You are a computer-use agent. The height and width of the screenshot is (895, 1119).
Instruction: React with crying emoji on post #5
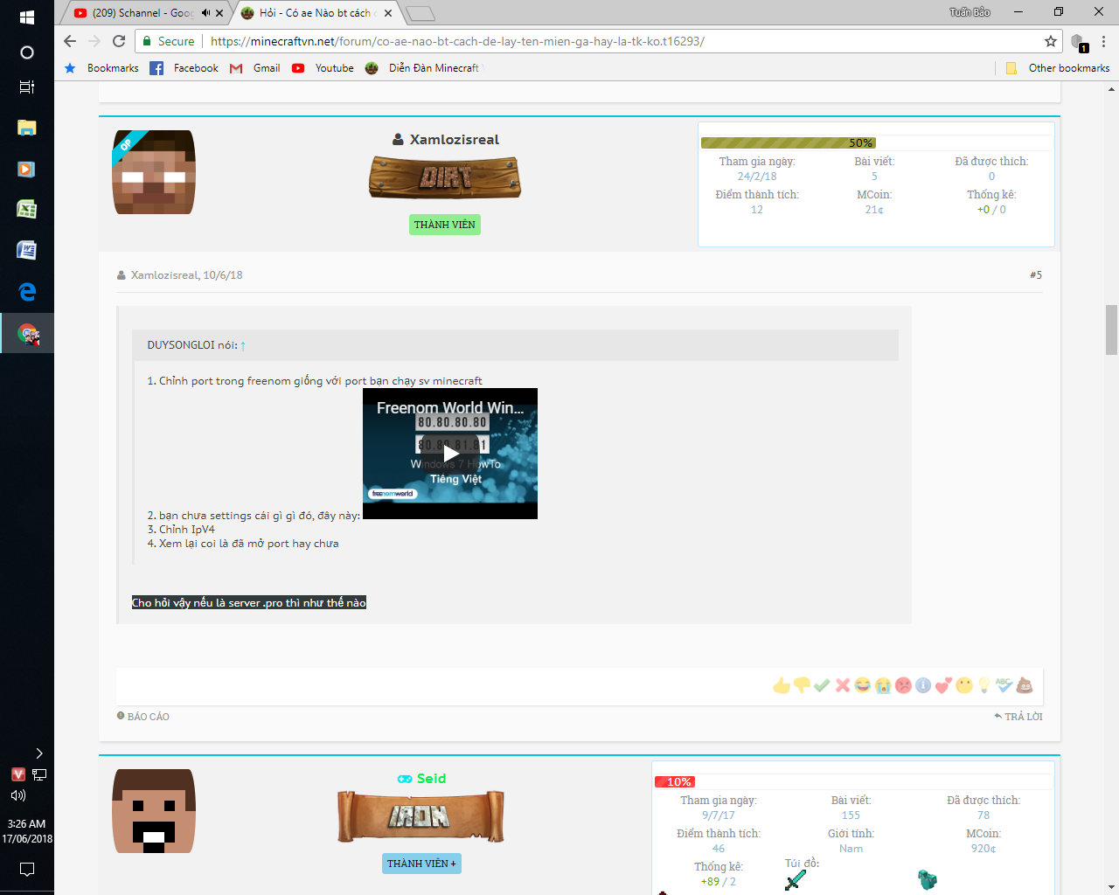(883, 685)
